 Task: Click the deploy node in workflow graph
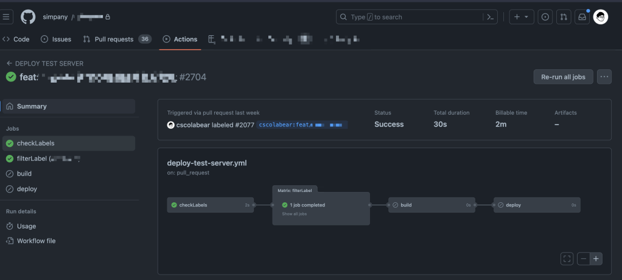tap(537, 205)
